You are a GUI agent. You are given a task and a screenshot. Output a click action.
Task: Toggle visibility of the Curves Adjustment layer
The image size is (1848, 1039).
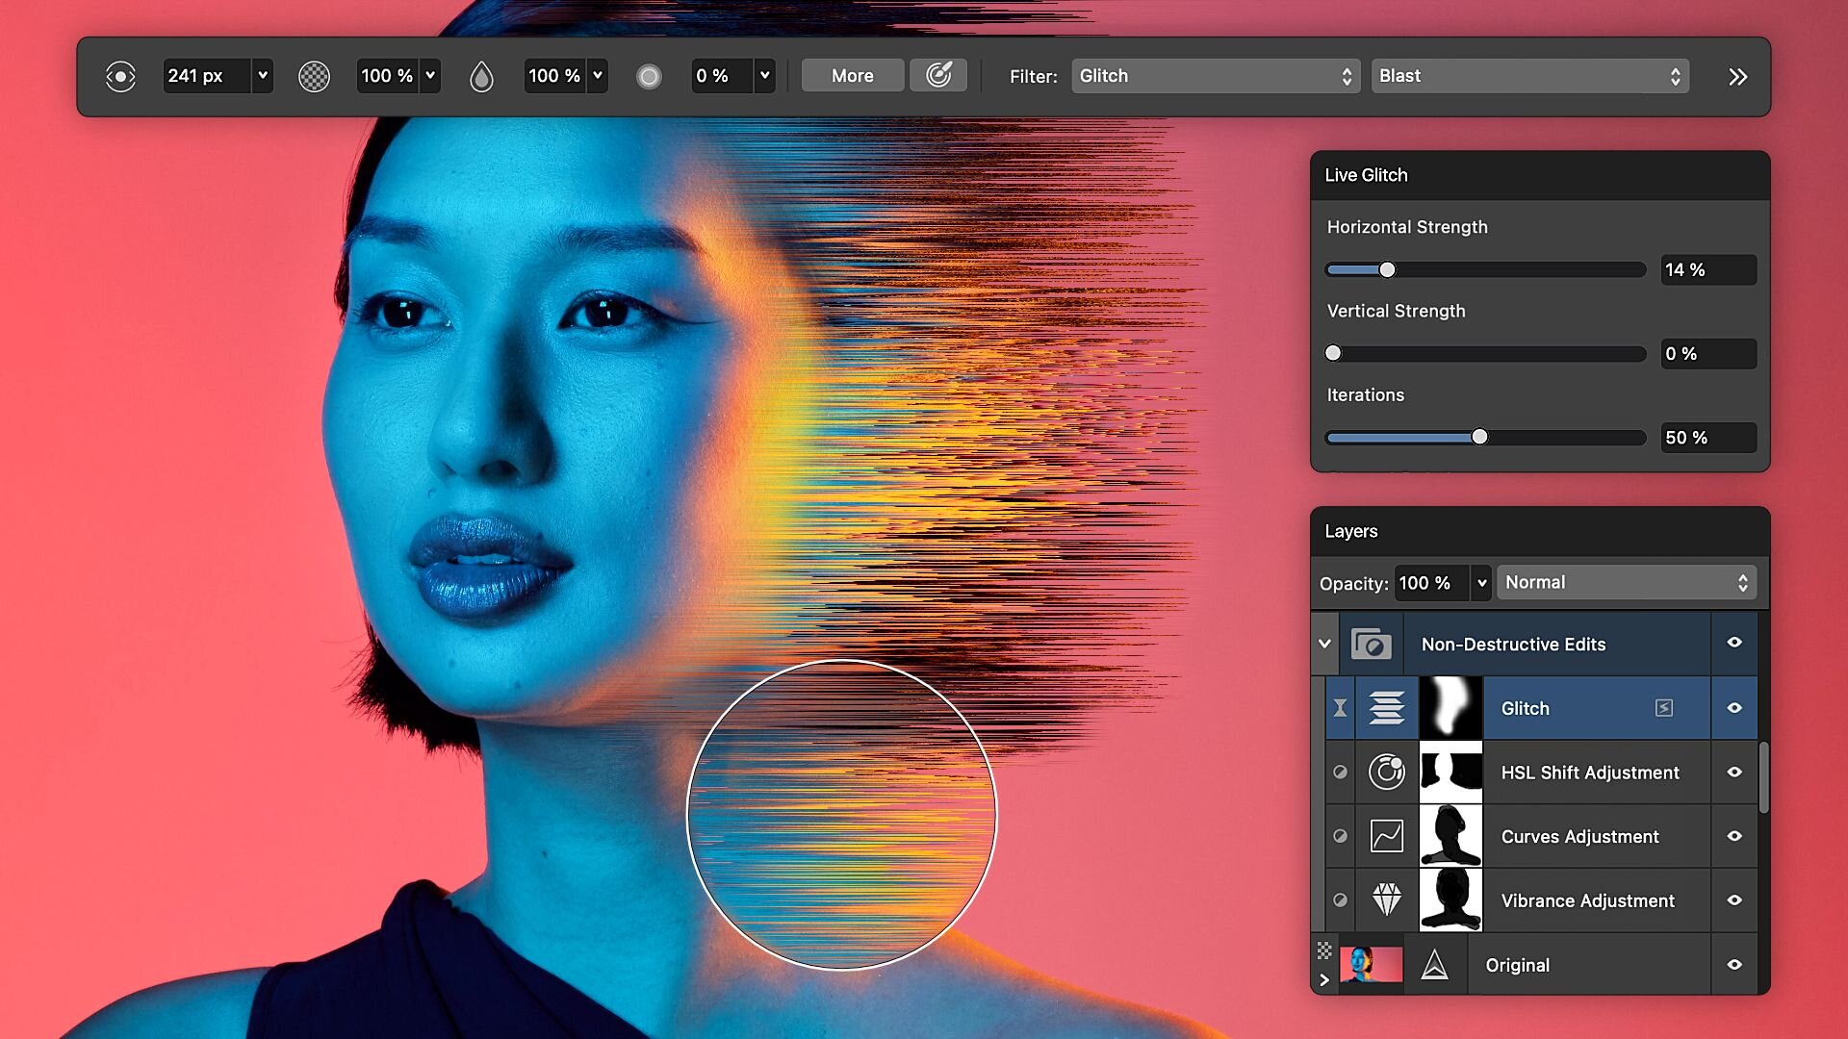[1734, 836]
